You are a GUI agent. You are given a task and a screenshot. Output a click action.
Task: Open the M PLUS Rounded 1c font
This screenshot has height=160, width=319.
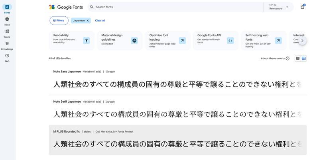pyautogui.click(x=67, y=132)
